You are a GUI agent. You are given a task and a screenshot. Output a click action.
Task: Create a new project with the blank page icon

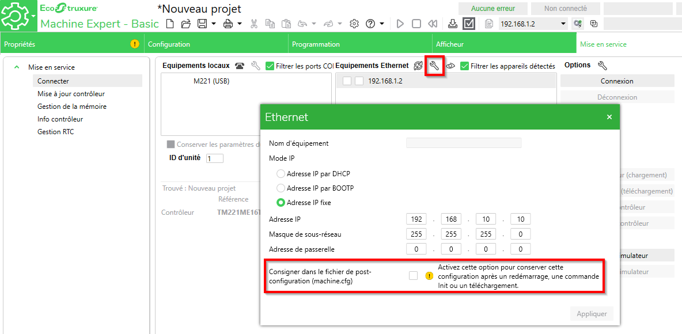tap(170, 24)
